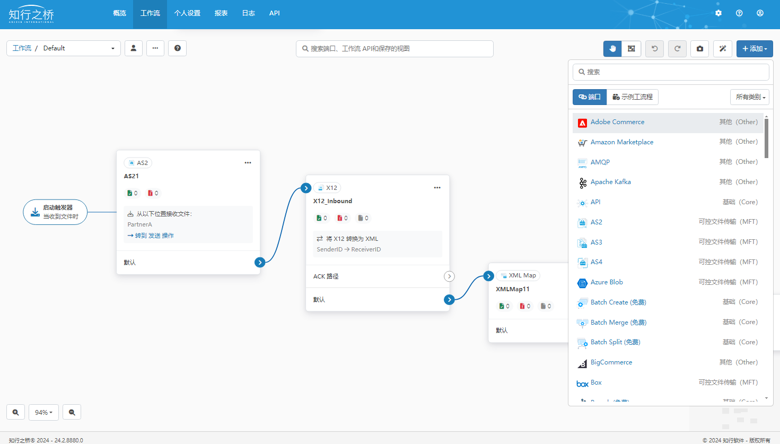
Task: Activate the selection box tool
Action: (x=632, y=49)
